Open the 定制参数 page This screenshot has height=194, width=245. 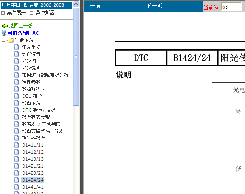pos(31,82)
